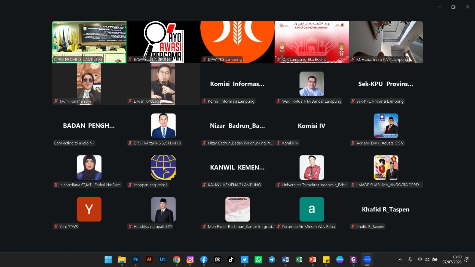
Task: Select DPRD PROVINSI LAMPUNG video tile
Action: 89,42
